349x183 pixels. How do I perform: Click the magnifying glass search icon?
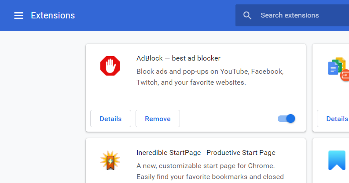tap(247, 15)
